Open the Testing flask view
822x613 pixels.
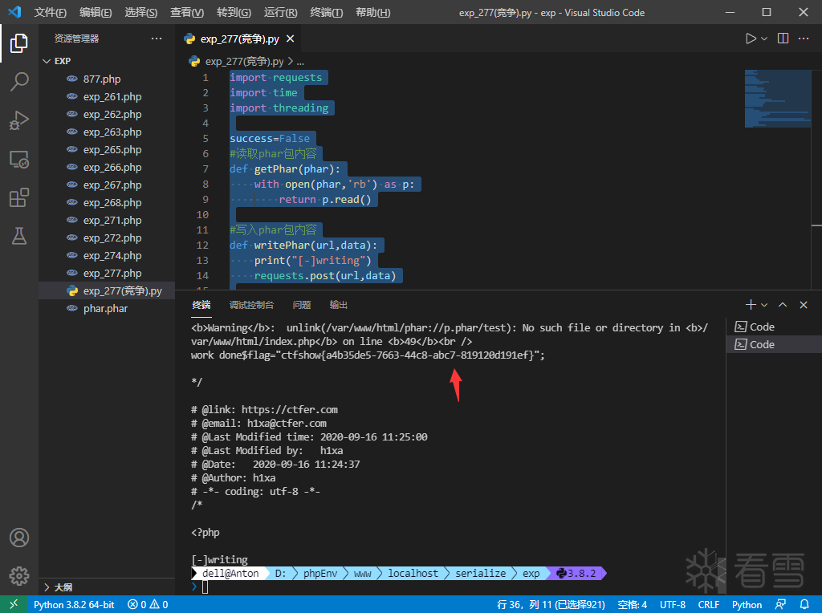(19, 236)
